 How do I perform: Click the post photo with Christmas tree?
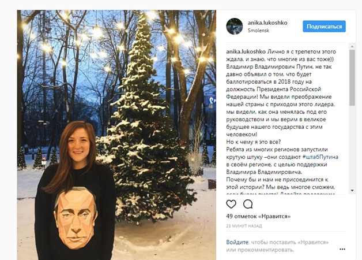pos(116,135)
